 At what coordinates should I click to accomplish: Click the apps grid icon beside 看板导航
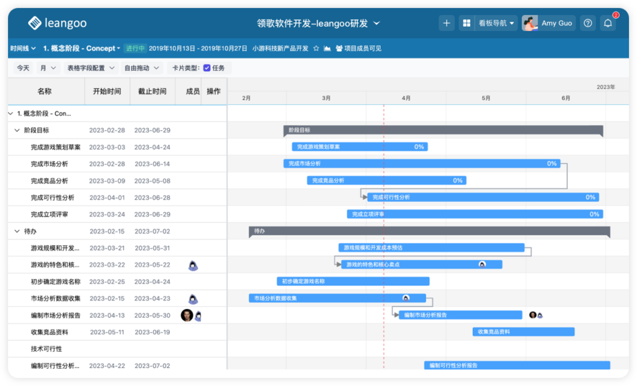click(467, 22)
